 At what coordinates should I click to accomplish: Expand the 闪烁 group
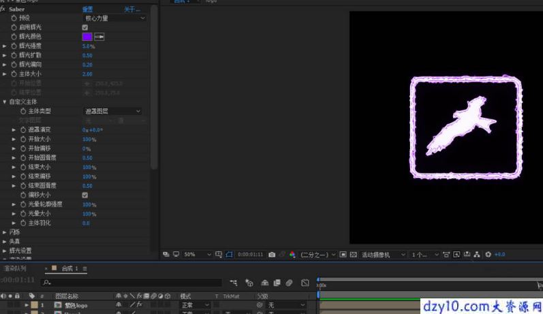coord(5,232)
